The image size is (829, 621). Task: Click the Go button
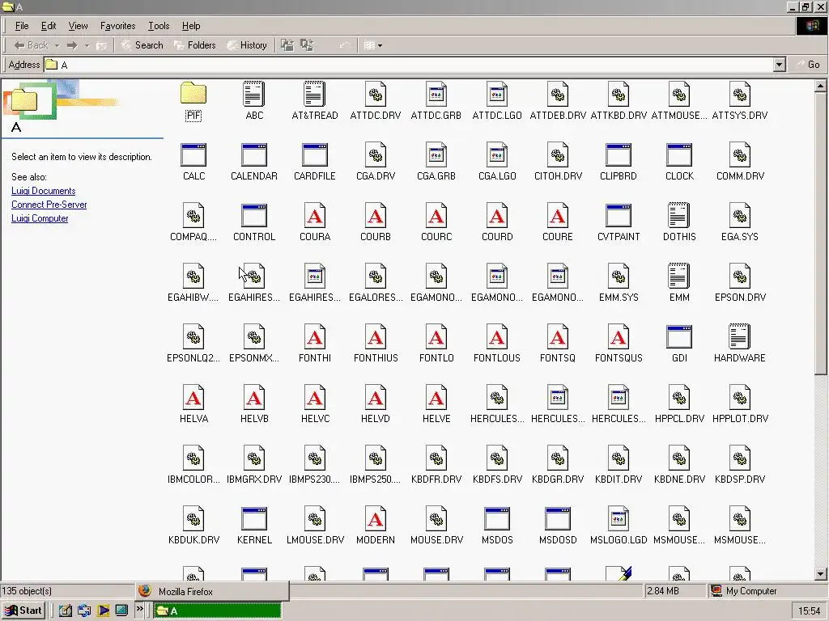point(809,65)
